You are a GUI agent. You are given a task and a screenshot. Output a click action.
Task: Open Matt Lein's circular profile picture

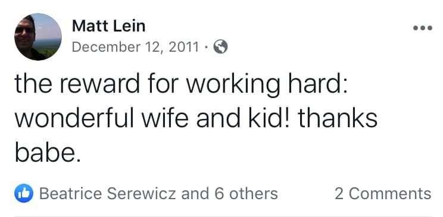[x=38, y=37]
